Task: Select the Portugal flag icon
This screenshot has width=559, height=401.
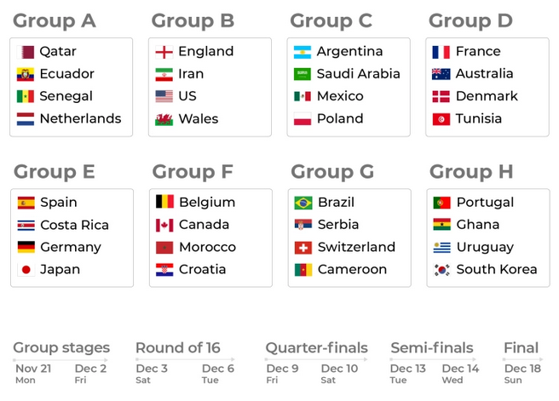Action: pos(441,203)
